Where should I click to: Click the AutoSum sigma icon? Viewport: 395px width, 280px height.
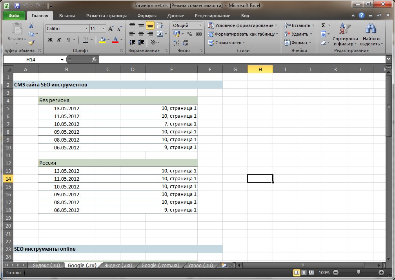(x=323, y=25)
